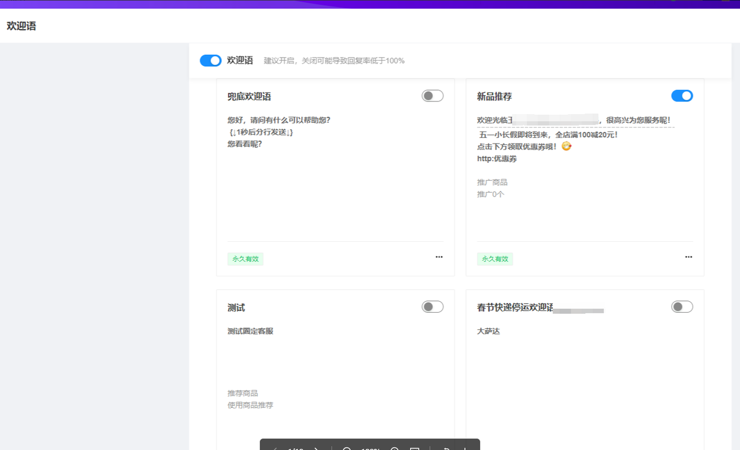Viewport: 740px width, 450px height.
Task: Click the 测试固定客服 text
Action: pyautogui.click(x=250, y=331)
